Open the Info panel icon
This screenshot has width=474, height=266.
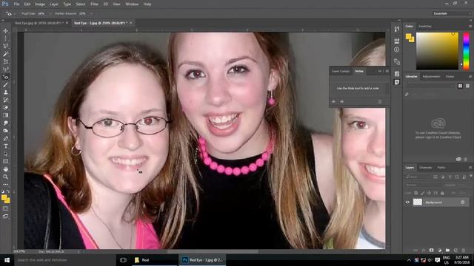coord(397,50)
